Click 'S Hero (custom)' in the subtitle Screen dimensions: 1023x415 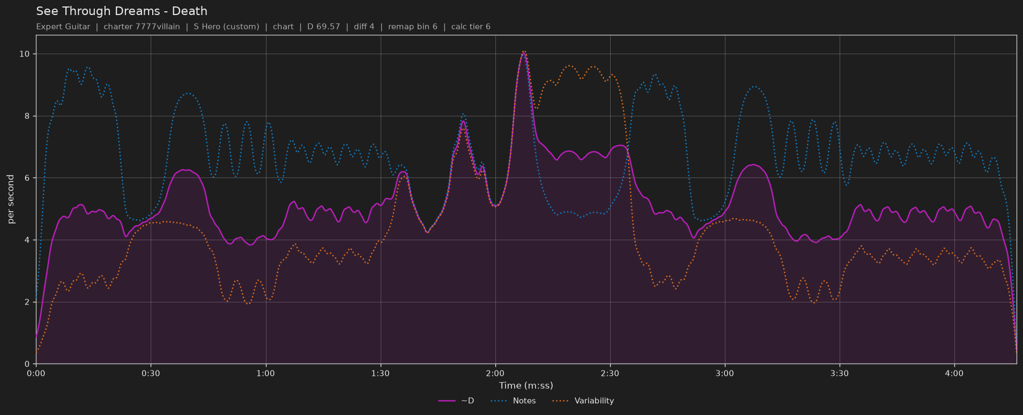pyautogui.click(x=226, y=27)
